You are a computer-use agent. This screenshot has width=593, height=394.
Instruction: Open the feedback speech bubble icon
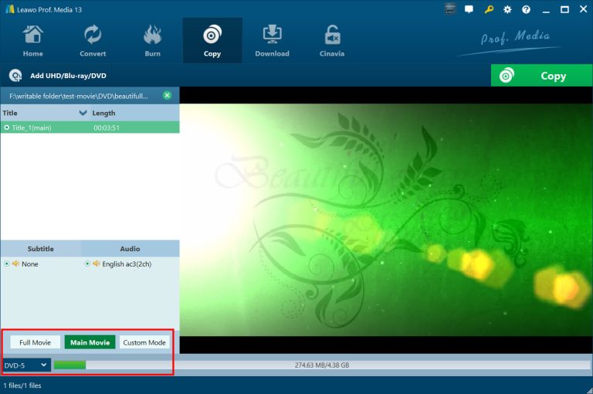pos(470,10)
